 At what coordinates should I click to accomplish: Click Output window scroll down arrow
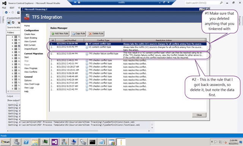click(152, 128)
